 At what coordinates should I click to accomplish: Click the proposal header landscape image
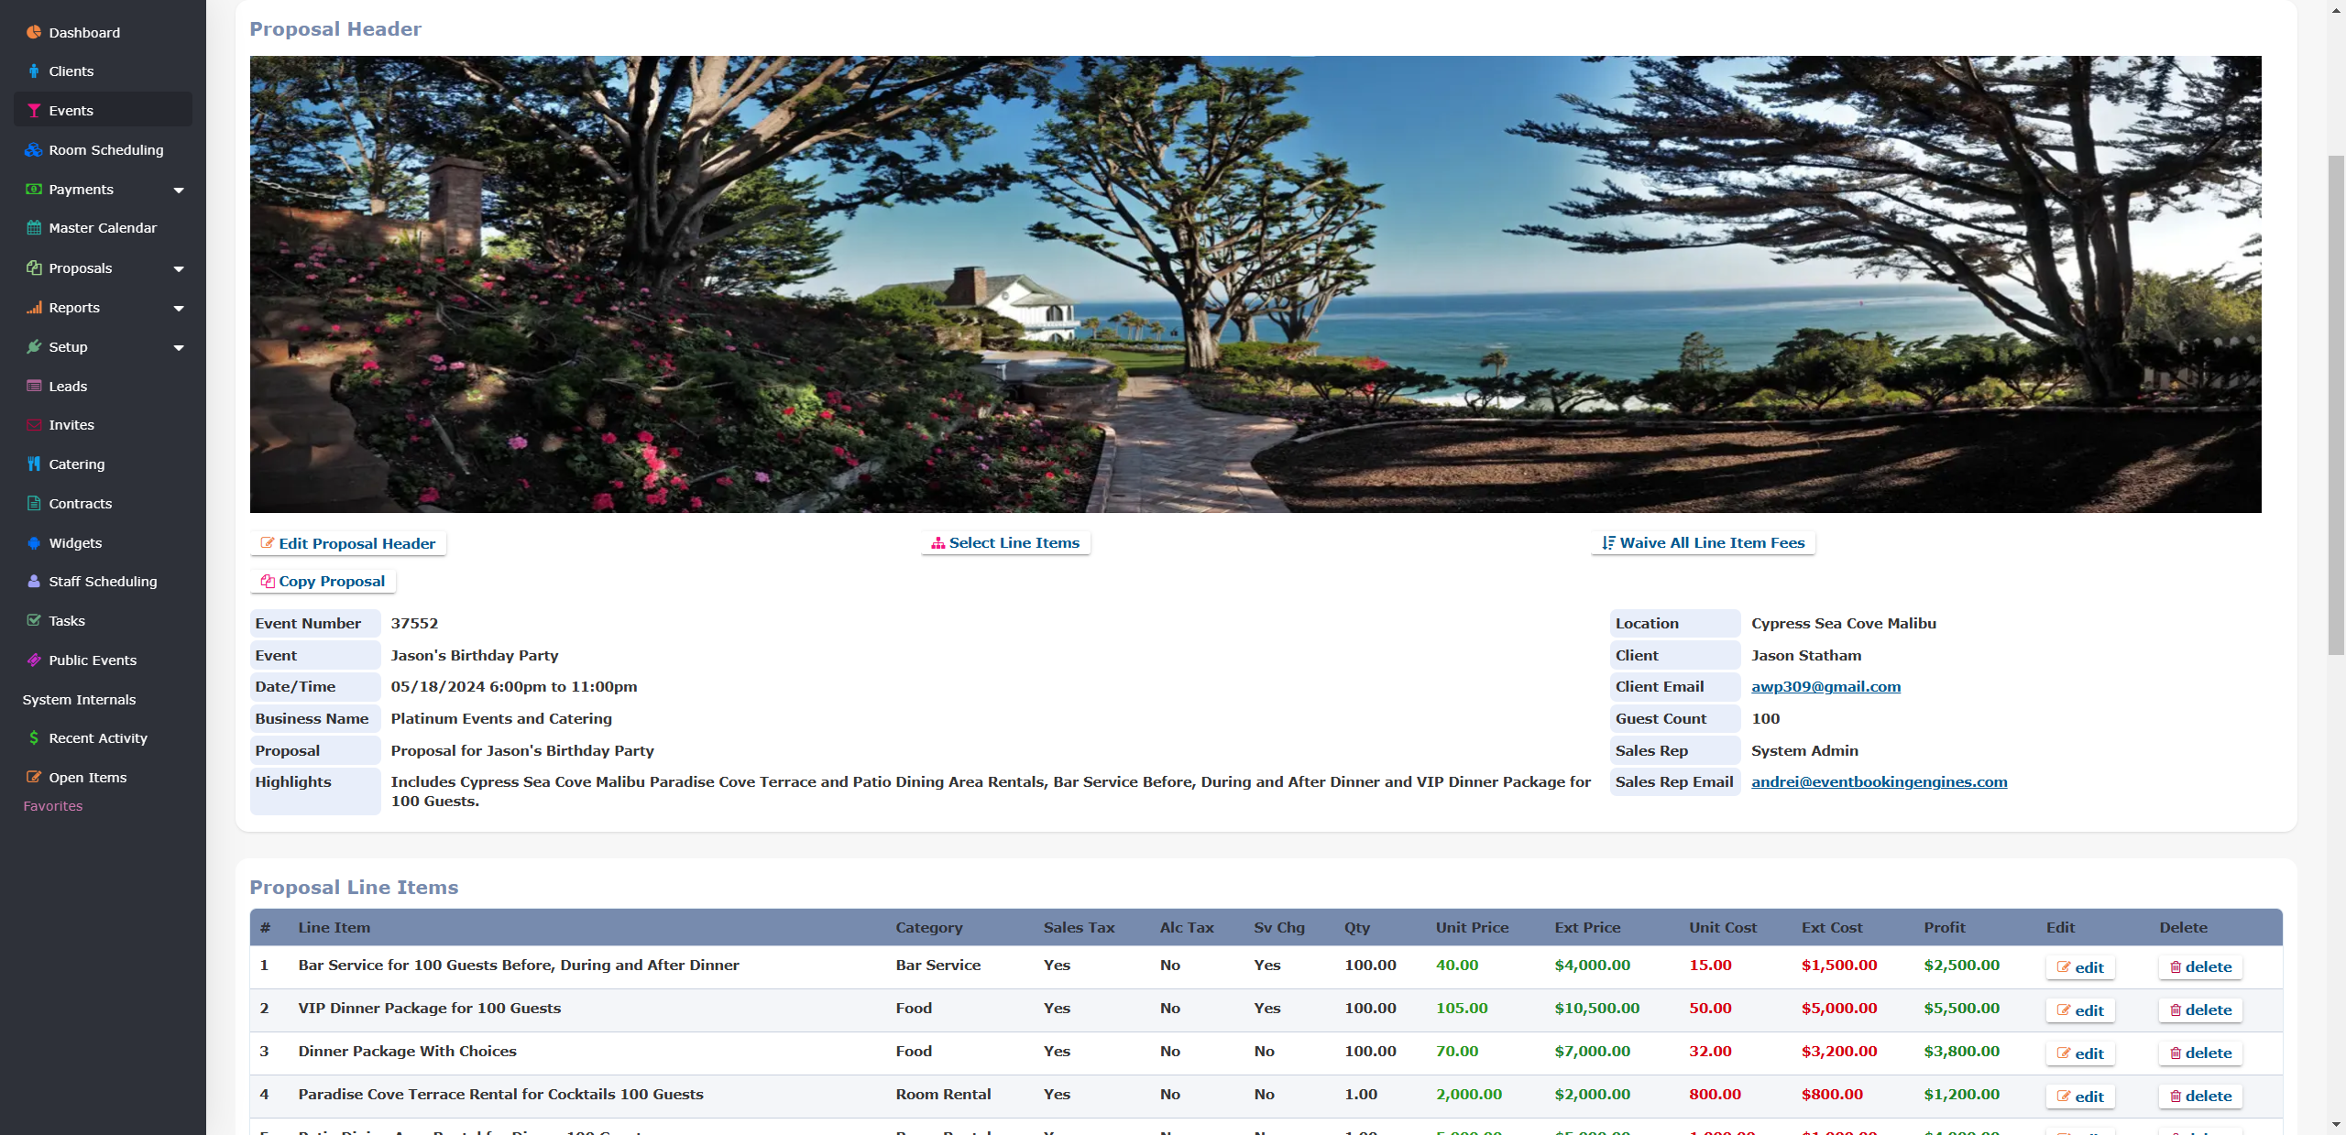tap(1255, 284)
